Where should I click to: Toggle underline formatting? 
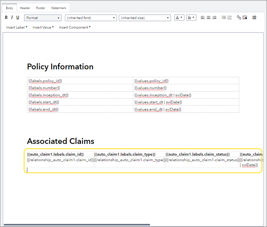point(18,18)
